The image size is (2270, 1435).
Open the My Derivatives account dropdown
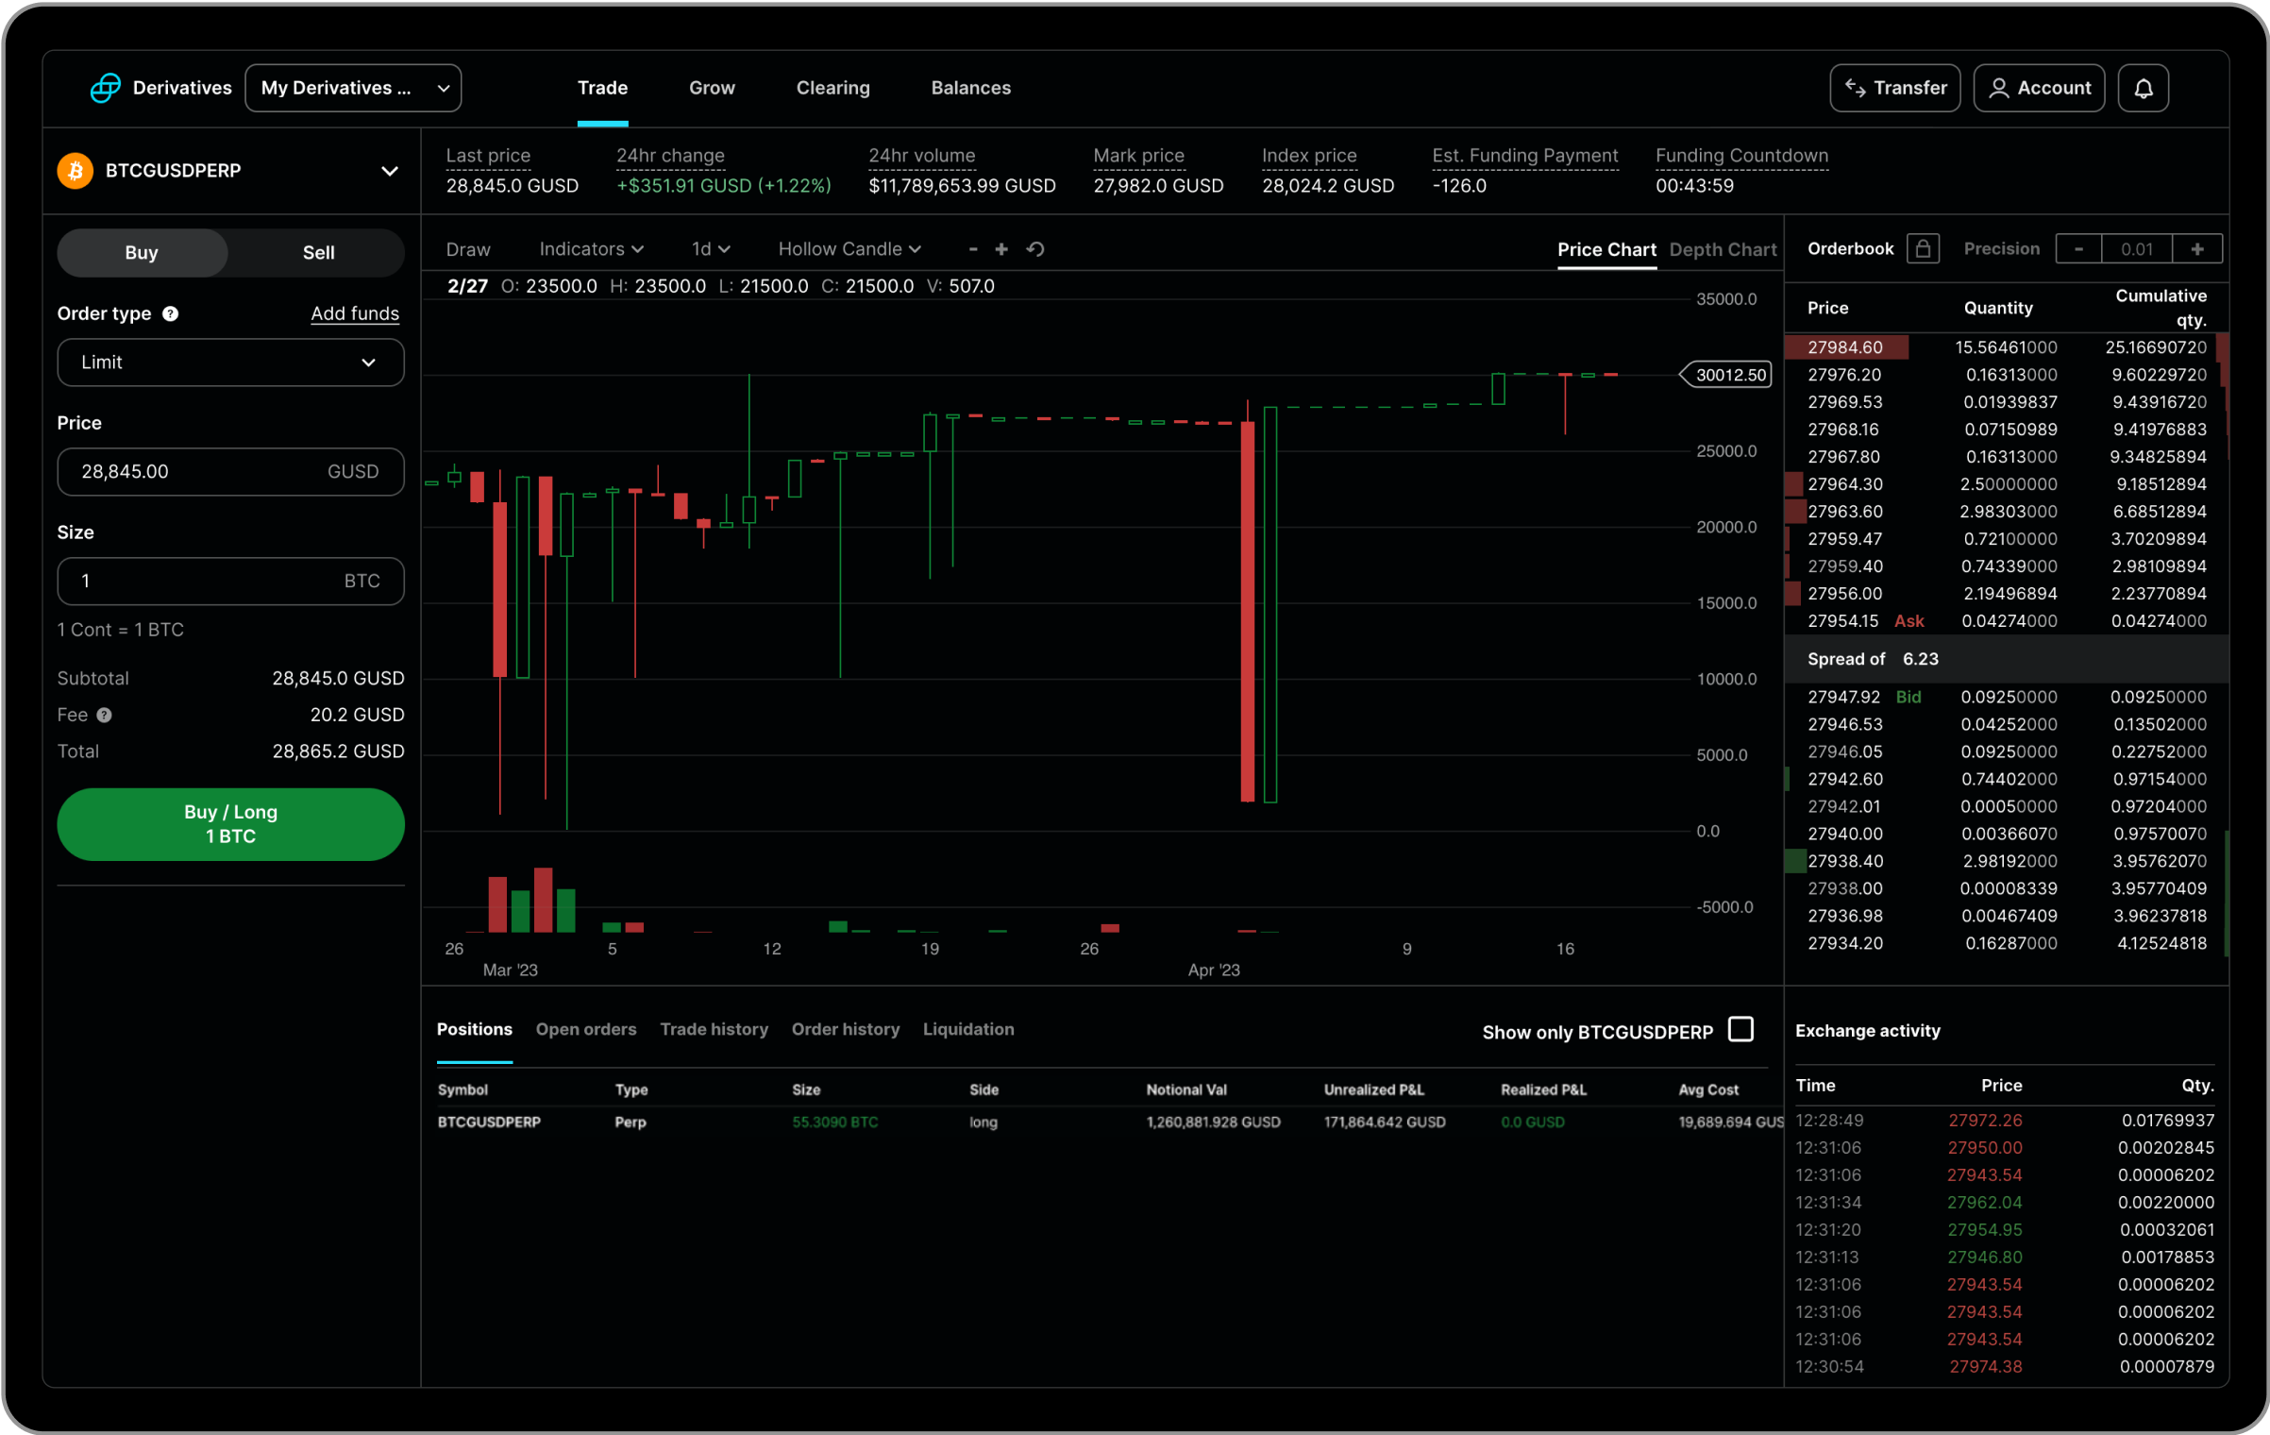click(x=353, y=88)
